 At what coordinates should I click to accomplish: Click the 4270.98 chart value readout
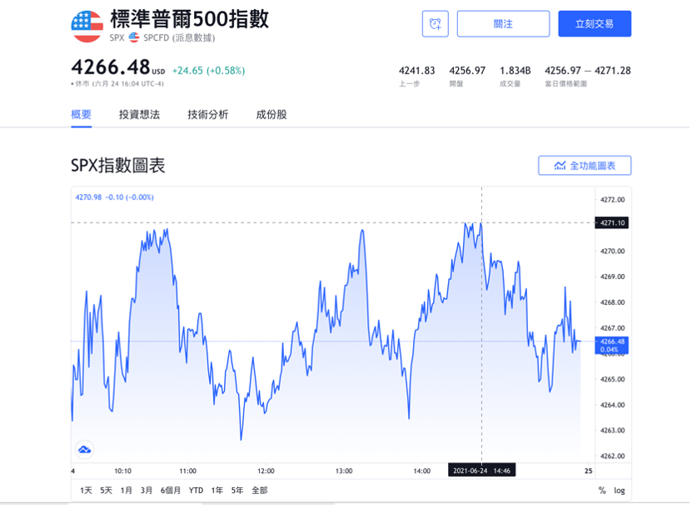point(89,197)
